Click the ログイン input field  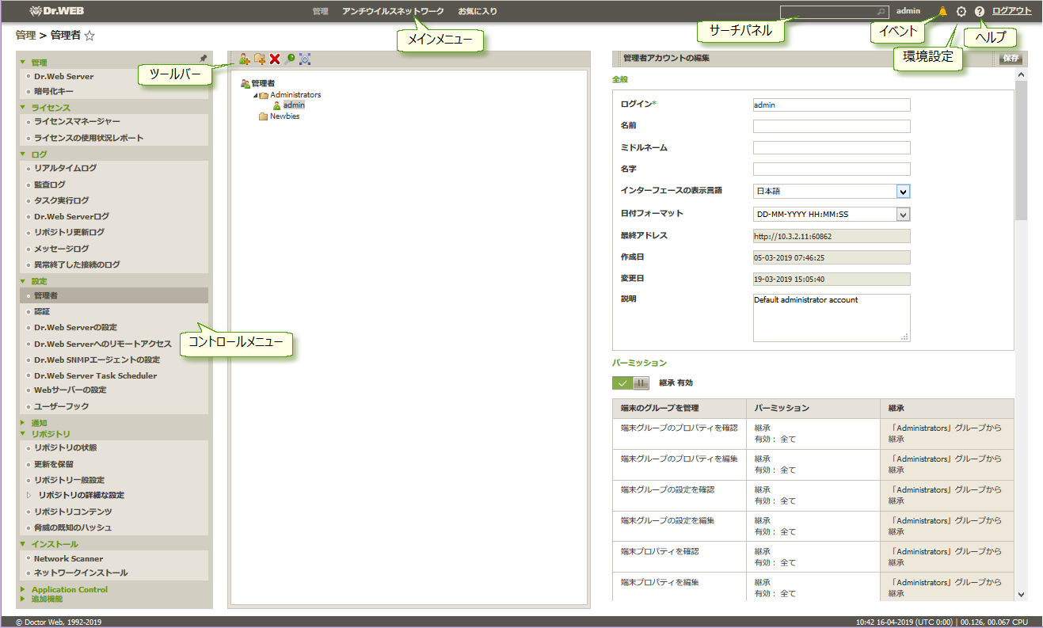(832, 105)
